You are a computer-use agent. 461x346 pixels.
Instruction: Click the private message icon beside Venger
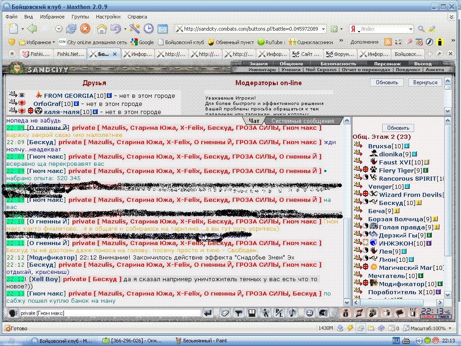[358, 186]
